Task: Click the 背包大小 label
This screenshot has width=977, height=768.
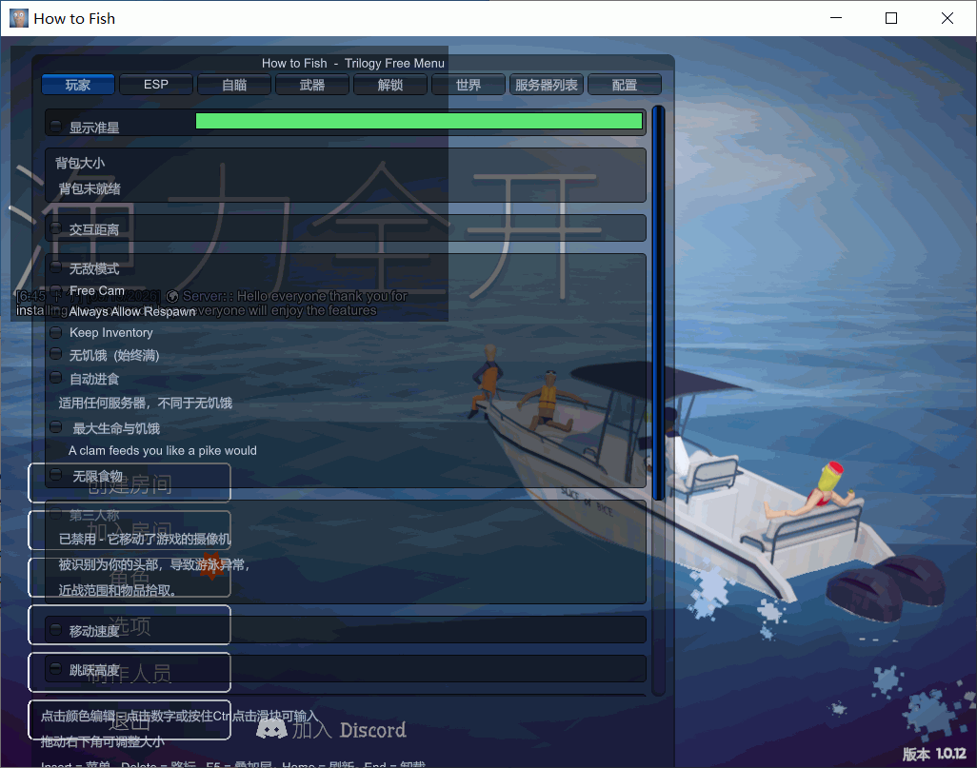Action: [x=80, y=163]
